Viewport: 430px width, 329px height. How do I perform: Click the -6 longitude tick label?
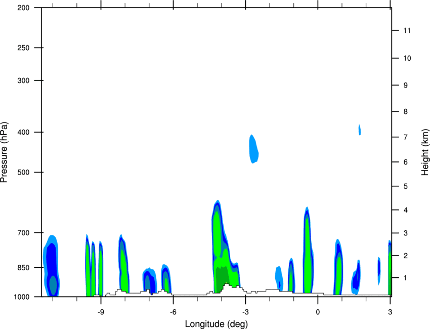[x=173, y=312]
